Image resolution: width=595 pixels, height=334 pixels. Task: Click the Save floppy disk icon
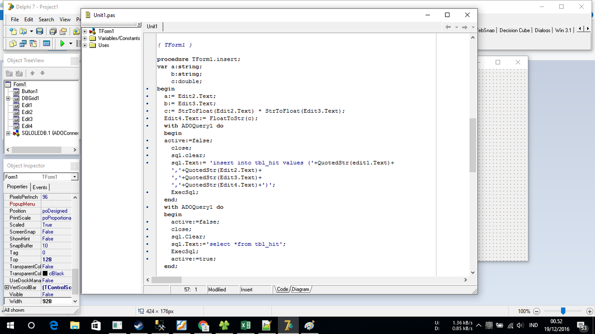40,31
